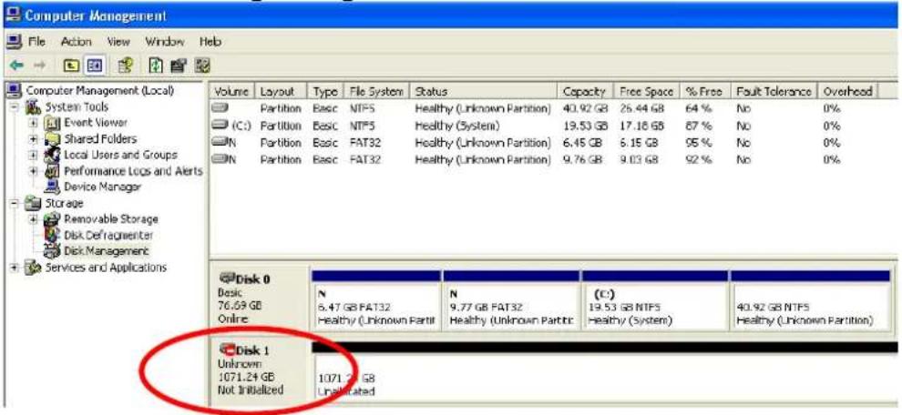Click the '87 %' free cell
This screenshot has width=902, height=415.
[697, 125]
